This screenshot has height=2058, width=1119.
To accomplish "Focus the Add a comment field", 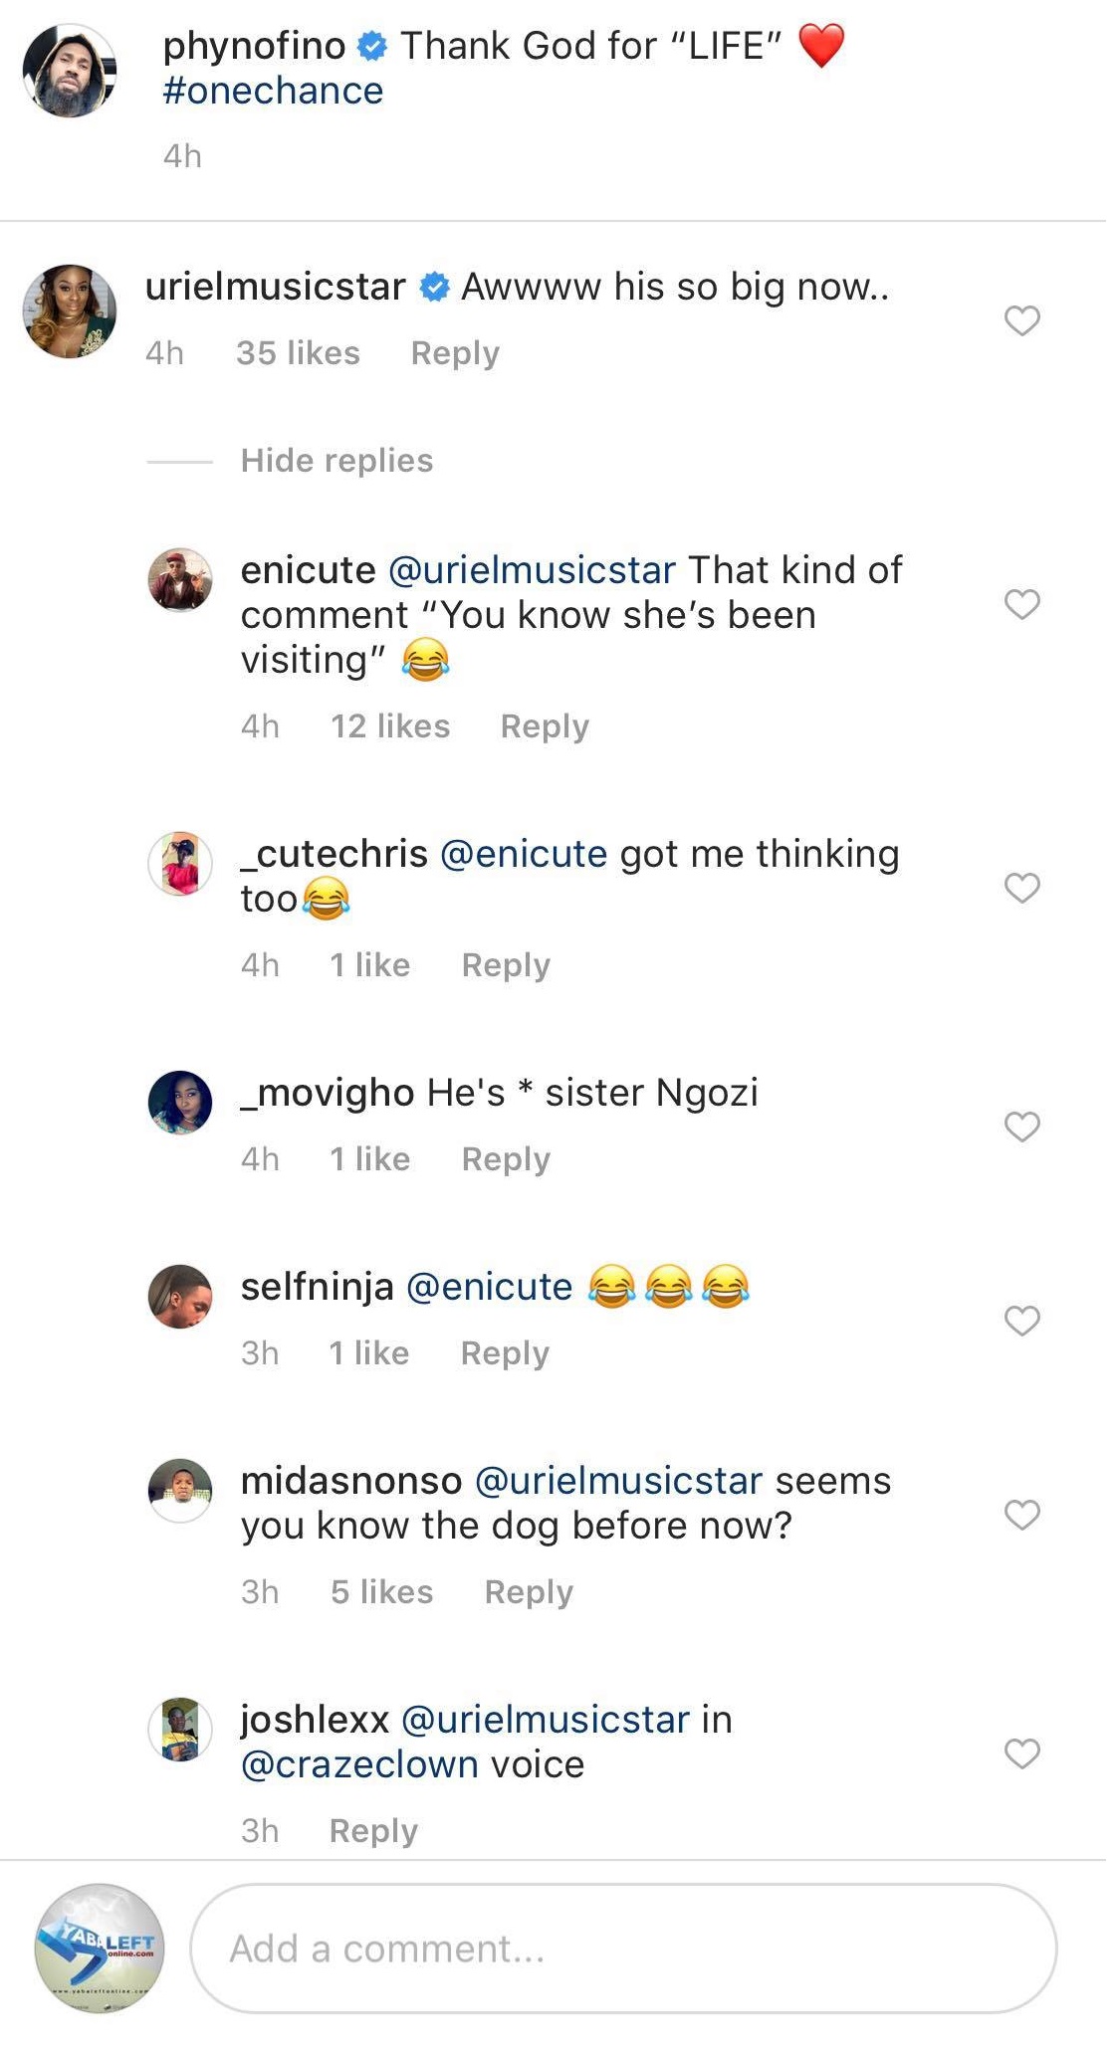I will [x=622, y=1949].
